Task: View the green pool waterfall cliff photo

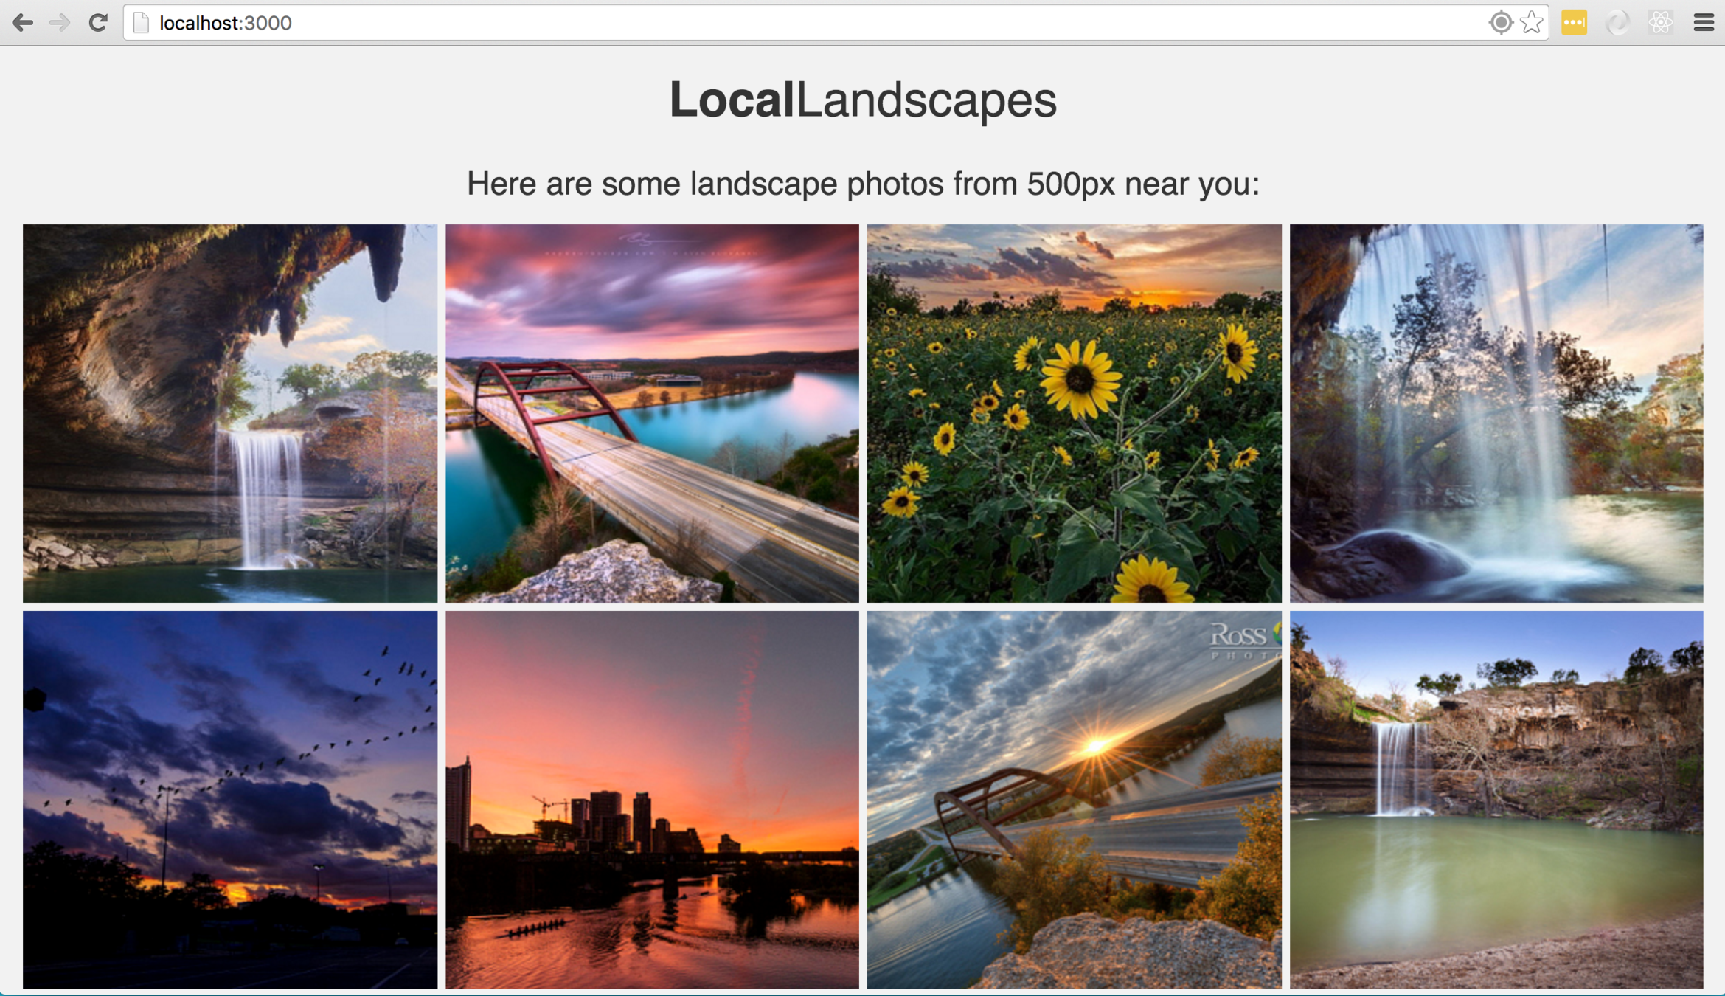Action: (1496, 799)
